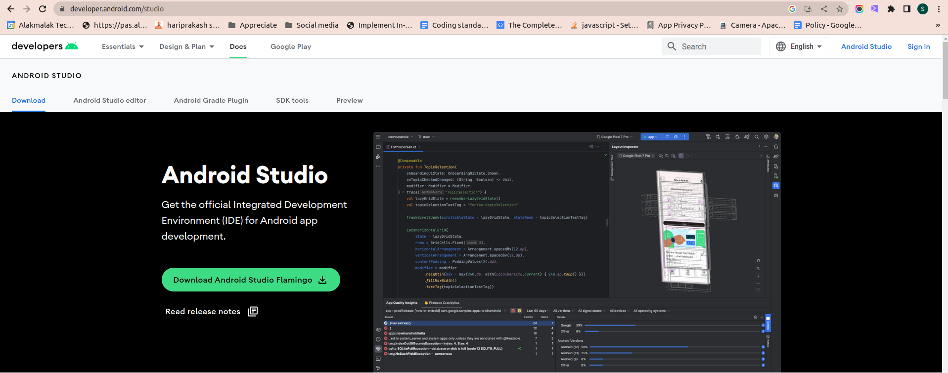
Task: Open the Chrome three-dot menu
Action: pyautogui.click(x=939, y=9)
